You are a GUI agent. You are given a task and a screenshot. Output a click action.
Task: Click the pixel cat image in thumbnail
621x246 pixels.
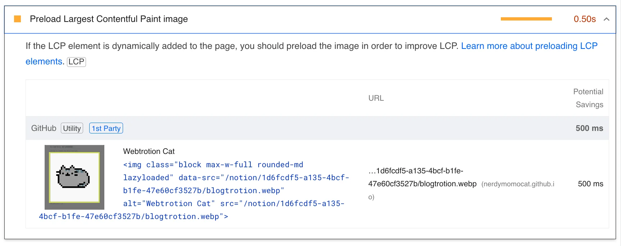pyautogui.click(x=73, y=177)
